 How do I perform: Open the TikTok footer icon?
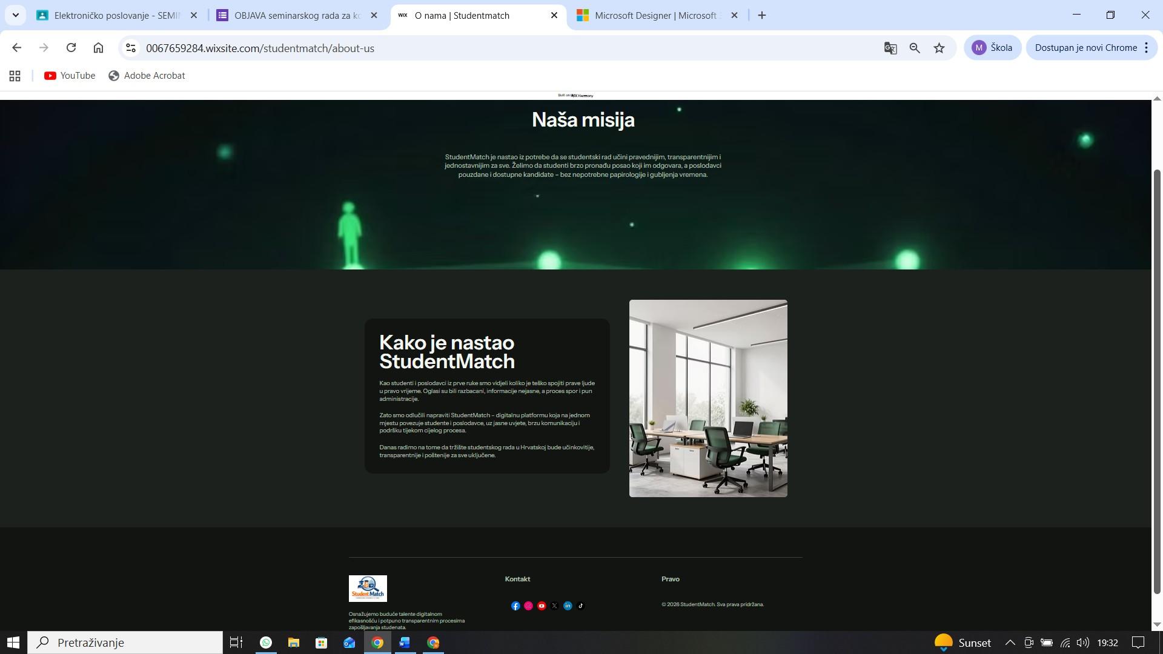(580, 606)
